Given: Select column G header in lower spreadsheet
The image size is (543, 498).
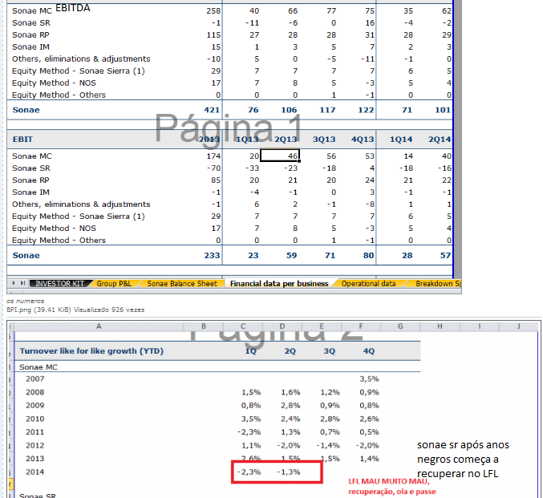Looking at the screenshot, I should click(400, 326).
